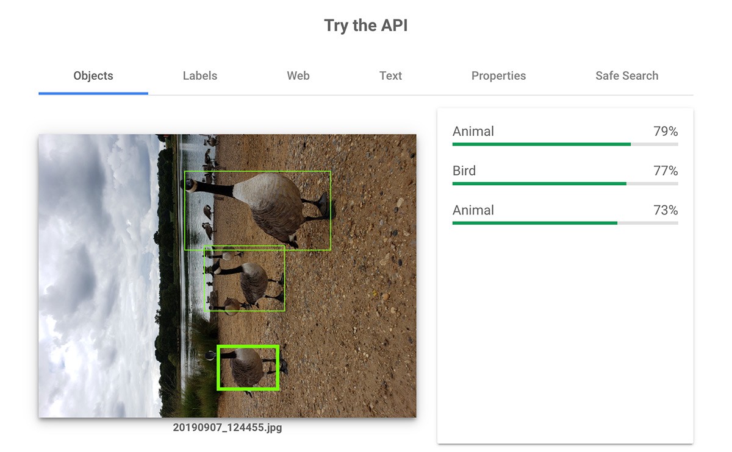Click the 79% confidence bar

coord(565,144)
